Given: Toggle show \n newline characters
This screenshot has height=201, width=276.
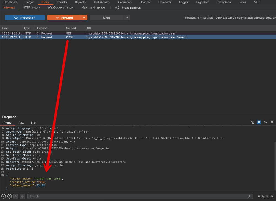Looking at the screenshot, I should pos(266,123).
